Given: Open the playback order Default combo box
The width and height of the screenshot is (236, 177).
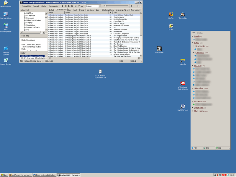Looking at the screenshot, I should [x=93, y=6].
